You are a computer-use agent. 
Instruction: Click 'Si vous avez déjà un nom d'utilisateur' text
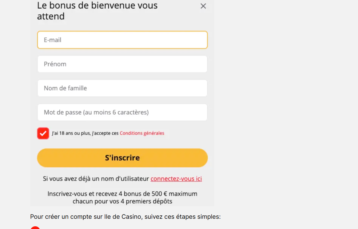tap(96, 179)
